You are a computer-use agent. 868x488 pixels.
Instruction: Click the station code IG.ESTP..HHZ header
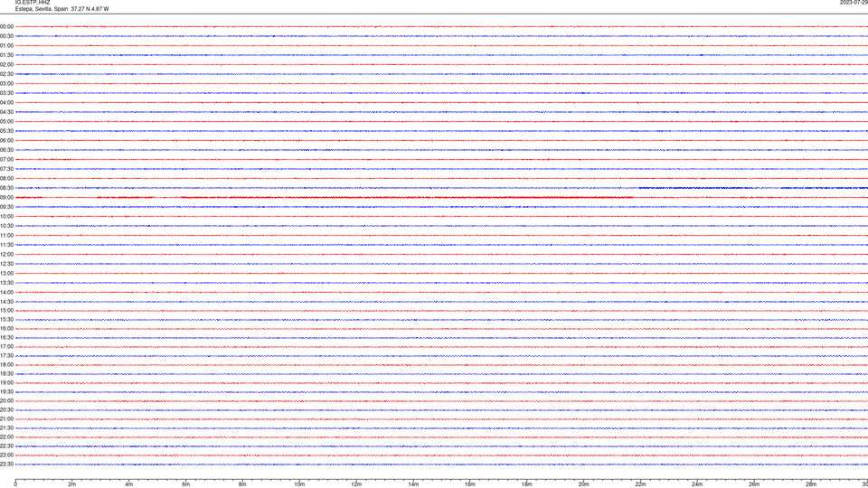[x=33, y=3]
